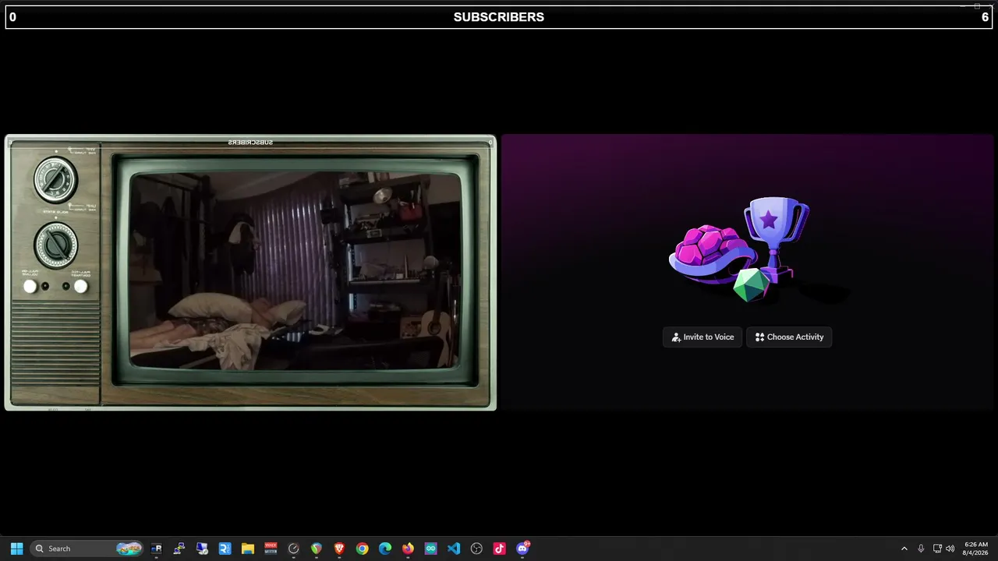Click the current subscriber count 0

click(12, 17)
